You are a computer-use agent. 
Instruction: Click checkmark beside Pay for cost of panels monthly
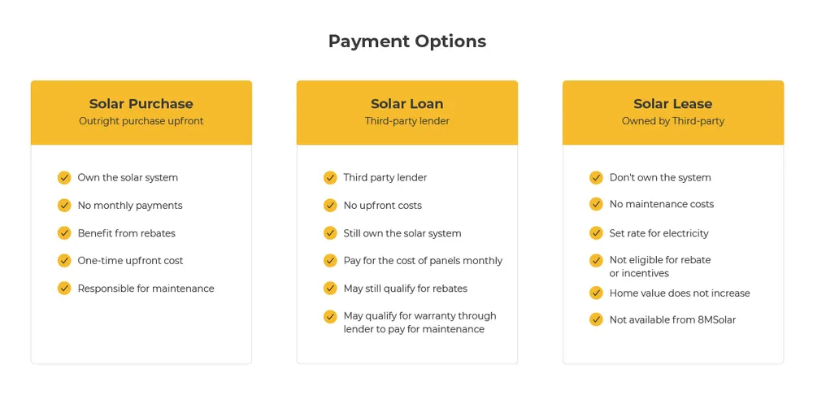click(x=330, y=261)
